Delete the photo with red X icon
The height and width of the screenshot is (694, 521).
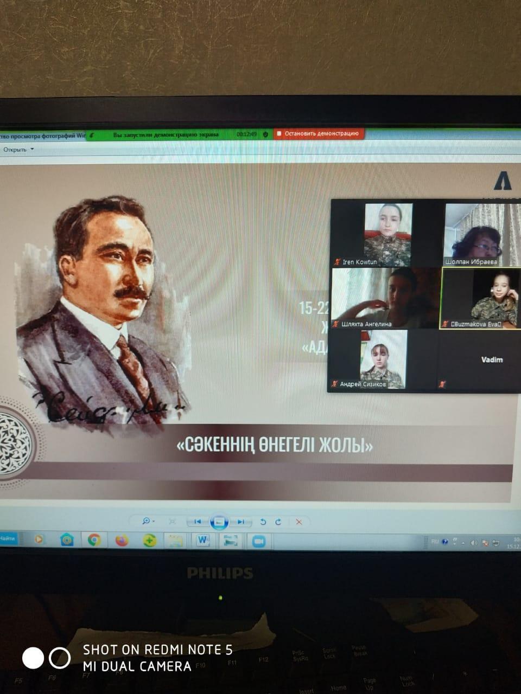pyautogui.click(x=298, y=522)
